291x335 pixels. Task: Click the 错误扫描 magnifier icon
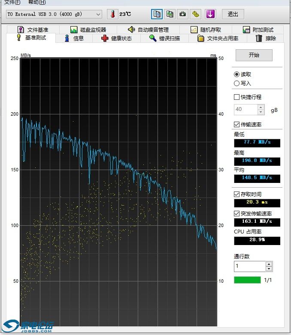point(153,38)
